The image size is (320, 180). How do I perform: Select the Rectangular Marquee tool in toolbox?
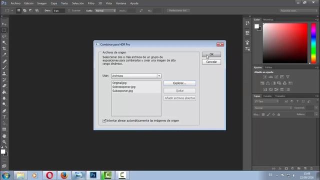click(4, 30)
